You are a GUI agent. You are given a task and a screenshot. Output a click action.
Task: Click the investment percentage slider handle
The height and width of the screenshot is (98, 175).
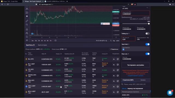coord(149,24)
